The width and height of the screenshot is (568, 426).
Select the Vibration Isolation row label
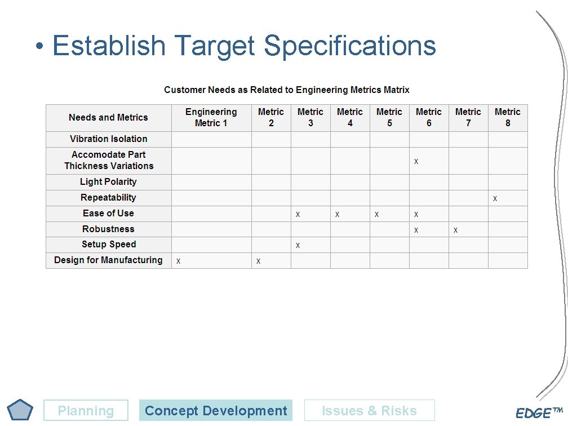click(108, 139)
